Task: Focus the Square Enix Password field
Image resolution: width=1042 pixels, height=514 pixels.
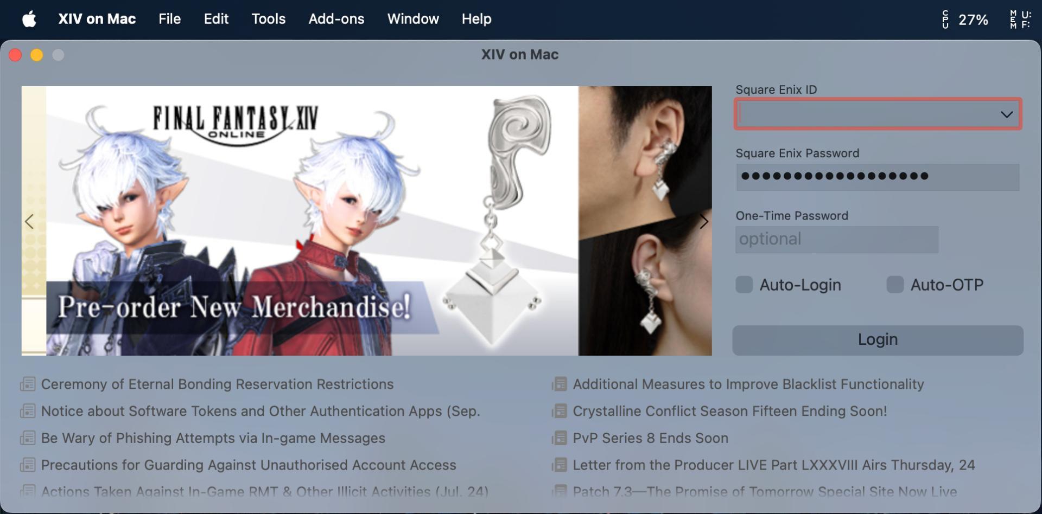Action: click(x=878, y=177)
